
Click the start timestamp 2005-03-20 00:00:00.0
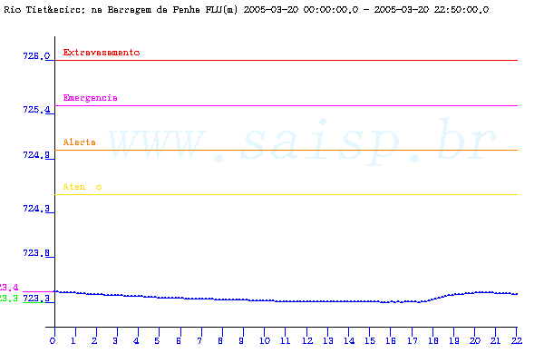pyautogui.click(x=301, y=10)
